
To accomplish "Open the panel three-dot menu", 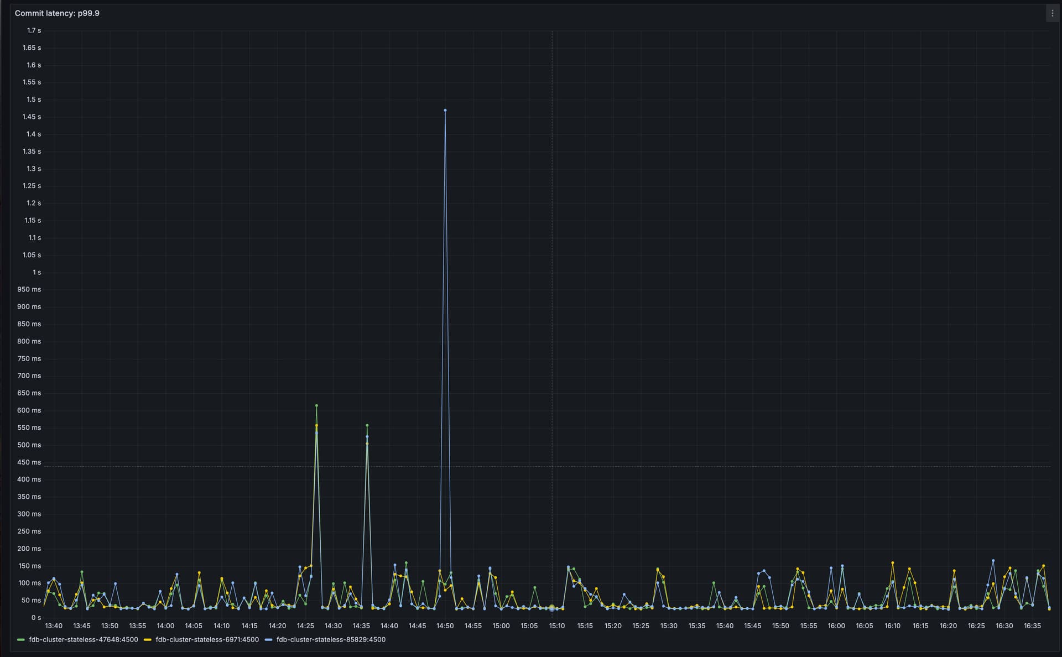I will (1052, 13).
